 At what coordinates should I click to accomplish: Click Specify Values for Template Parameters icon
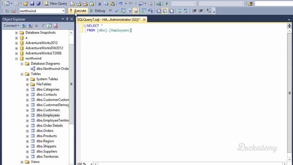209,11
